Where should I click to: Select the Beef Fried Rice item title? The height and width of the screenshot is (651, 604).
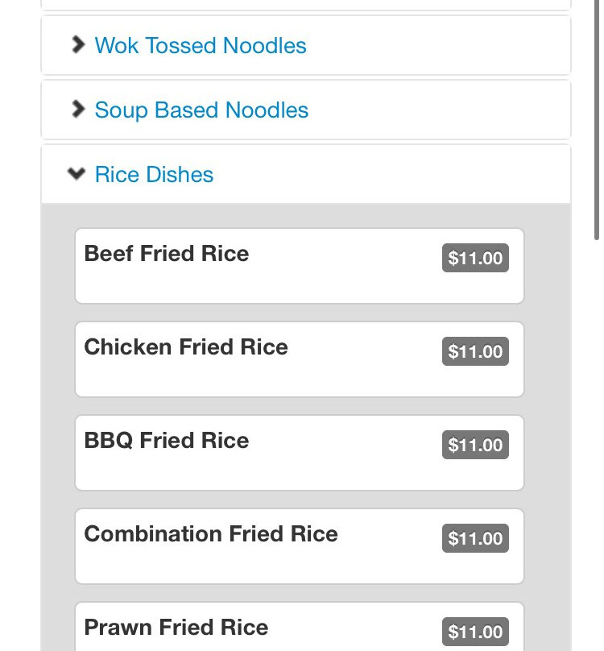coord(167,254)
